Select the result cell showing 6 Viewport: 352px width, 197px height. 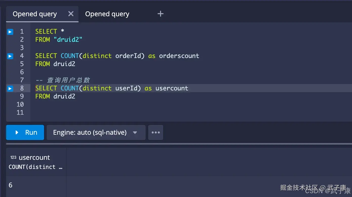click(x=11, y=185)
